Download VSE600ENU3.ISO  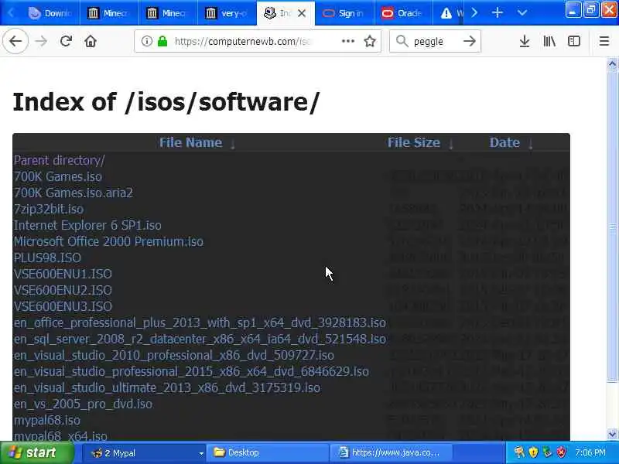(63, 306)
